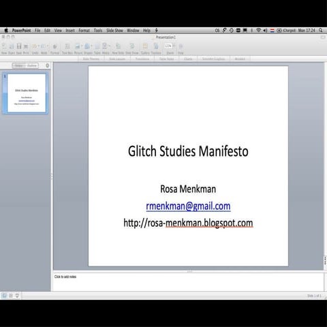Open the script menu icon after Help
Screen dimensions: 327x327
tap(156, 31)
